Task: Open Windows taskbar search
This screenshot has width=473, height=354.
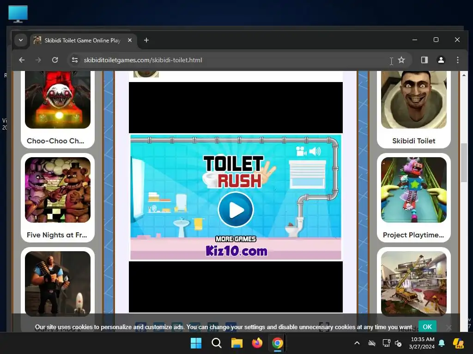Action: (x=216, y=343)
